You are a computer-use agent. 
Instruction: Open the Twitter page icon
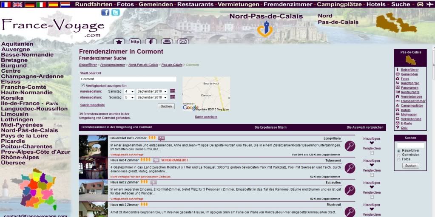tap(115, 12)
